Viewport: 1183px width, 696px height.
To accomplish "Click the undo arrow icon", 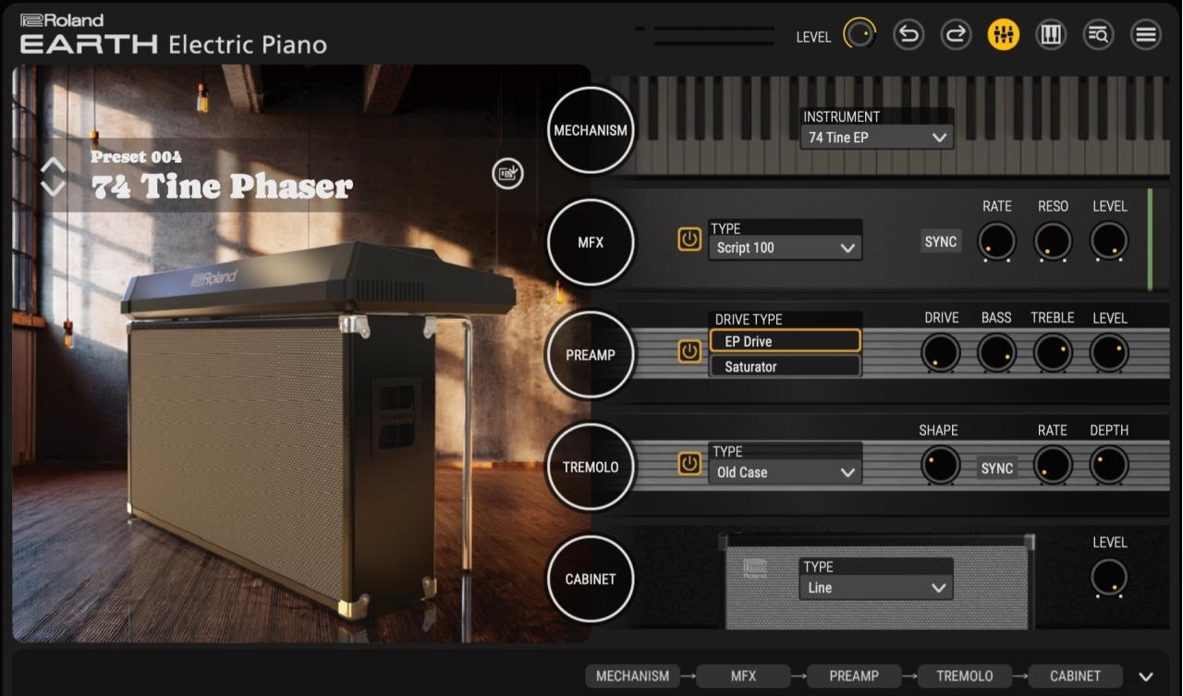I will coord(909,35).
